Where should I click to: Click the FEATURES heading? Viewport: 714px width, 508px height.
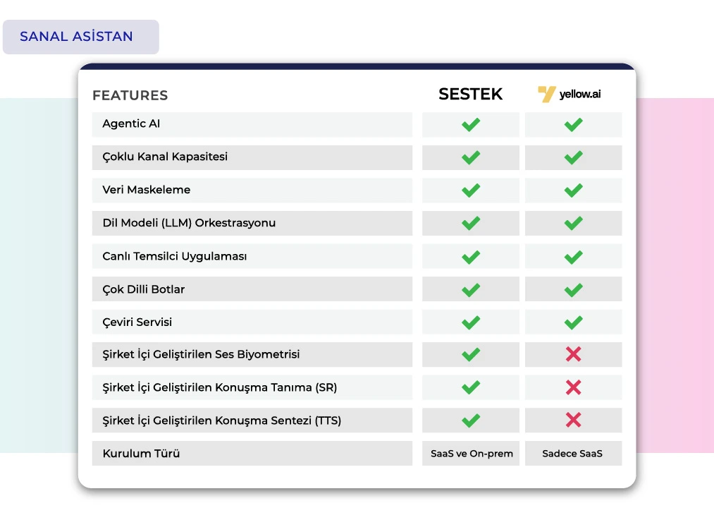130,95
